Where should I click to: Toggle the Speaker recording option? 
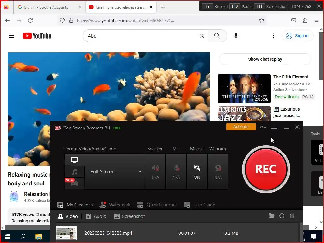[x=155, y=171]
